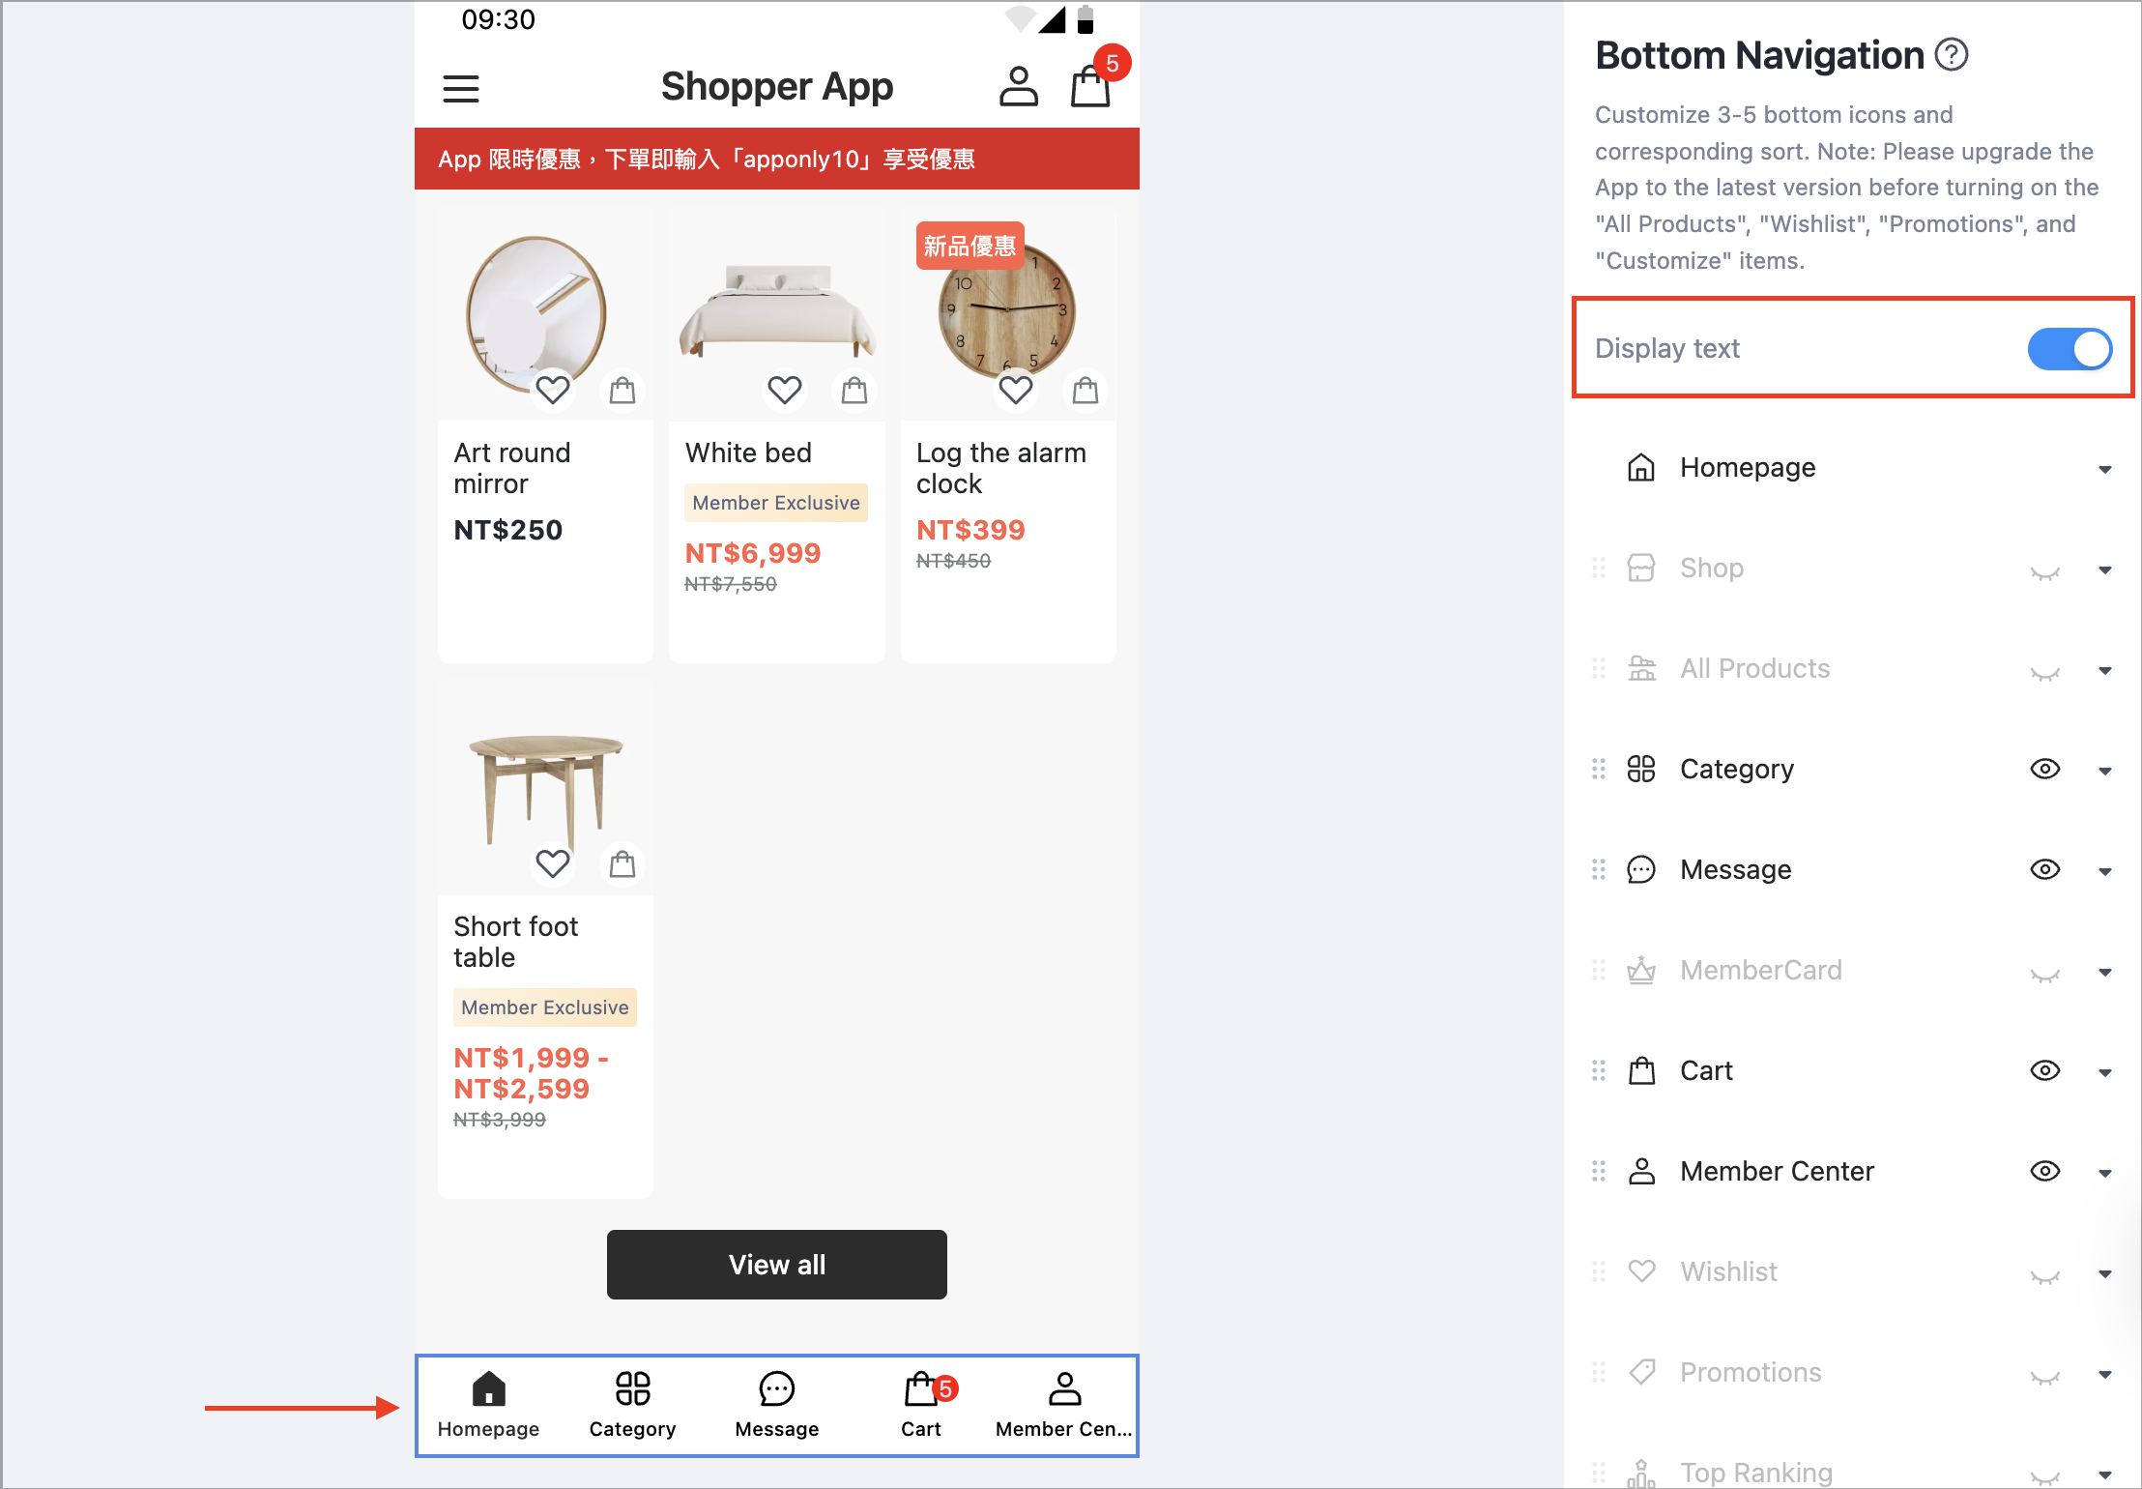
Task: Tap the White bed heart icon
Action: tap(785, 391)
